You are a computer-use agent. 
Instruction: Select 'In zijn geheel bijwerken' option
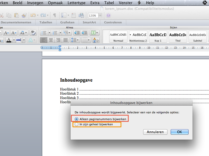[94, 125]
